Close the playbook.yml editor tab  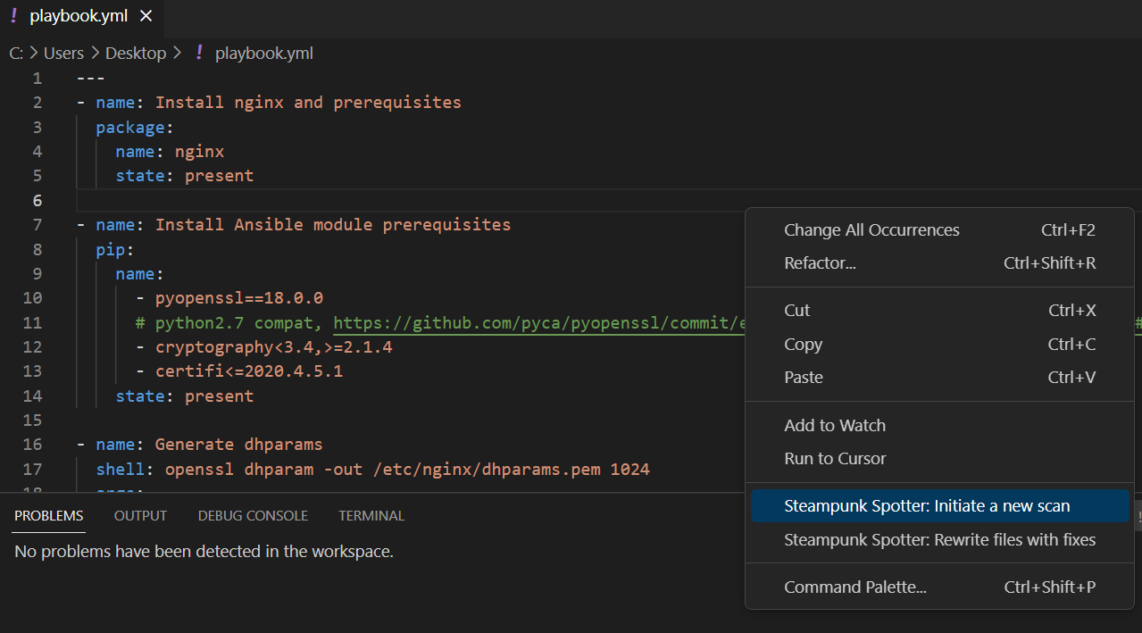146,16
